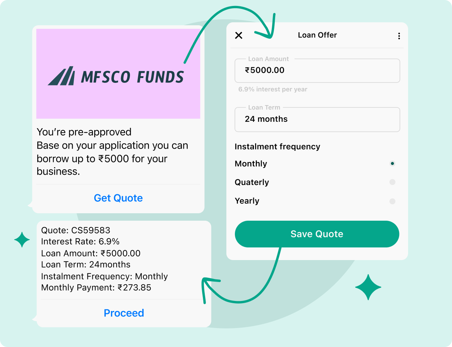
Task: Select the Yearly radio button
Action: click(x=392, y=201)
